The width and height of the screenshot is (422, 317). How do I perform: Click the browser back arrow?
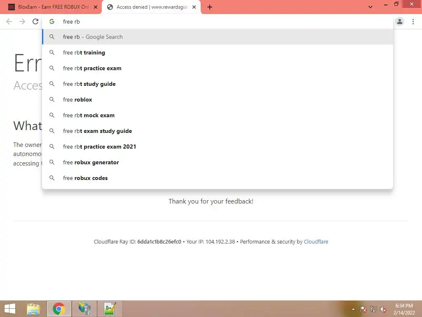pyautogui.click(x=9, y=21)
